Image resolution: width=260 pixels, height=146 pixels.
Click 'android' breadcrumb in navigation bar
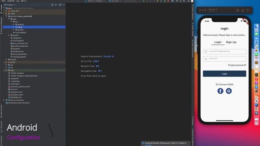tap(11, 1)
